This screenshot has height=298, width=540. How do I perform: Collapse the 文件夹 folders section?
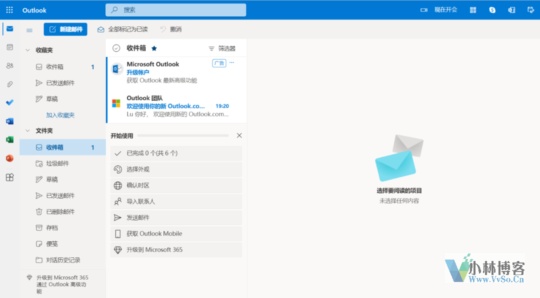[27, 130]
